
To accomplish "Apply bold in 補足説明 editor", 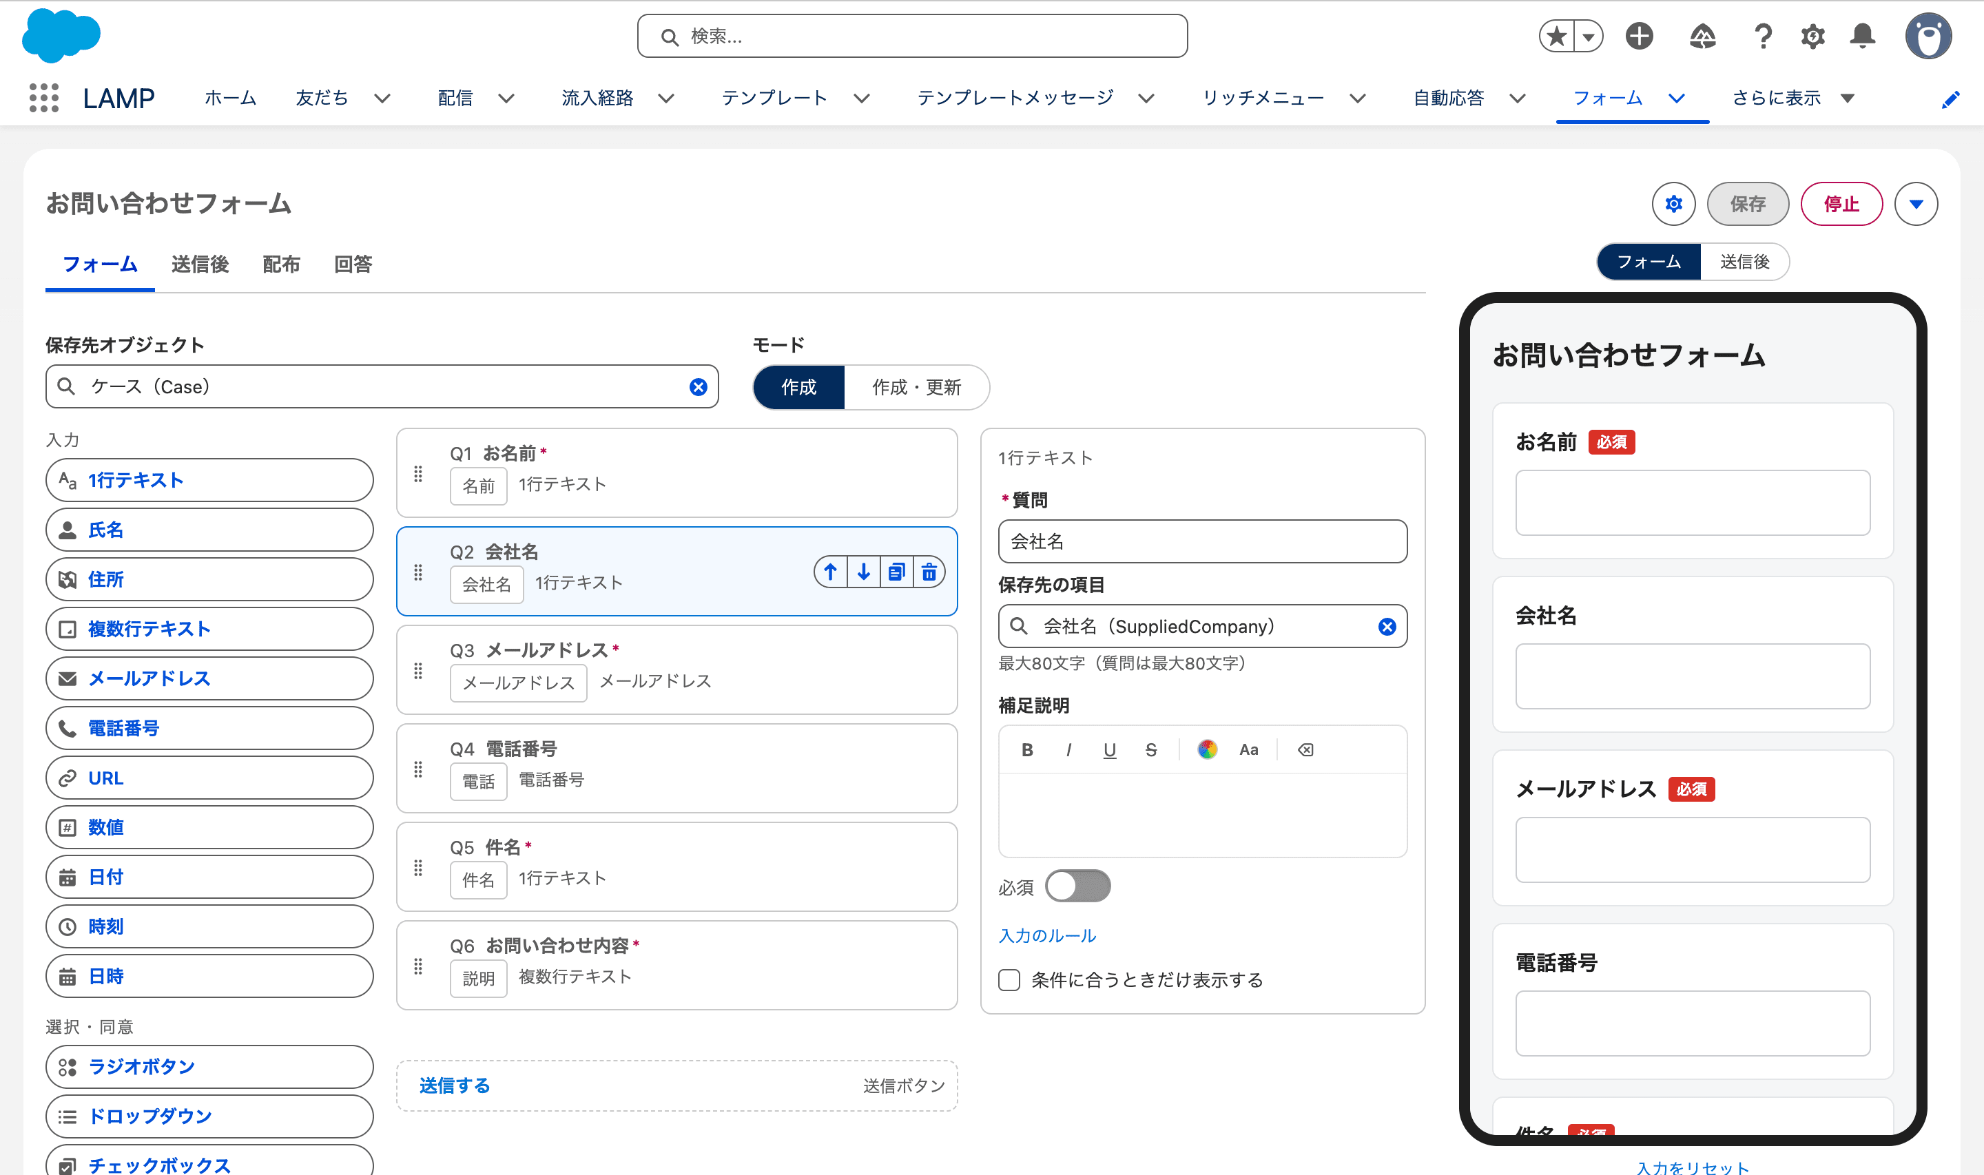I will [x=1027, y=749].
